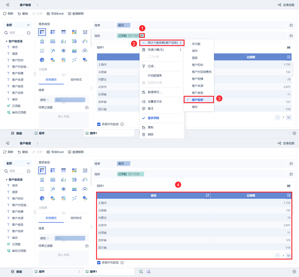The height and width of the screenshot is (277, 299).
Task: Open 血缘视图 in the upper view
Action: point(286,5)
